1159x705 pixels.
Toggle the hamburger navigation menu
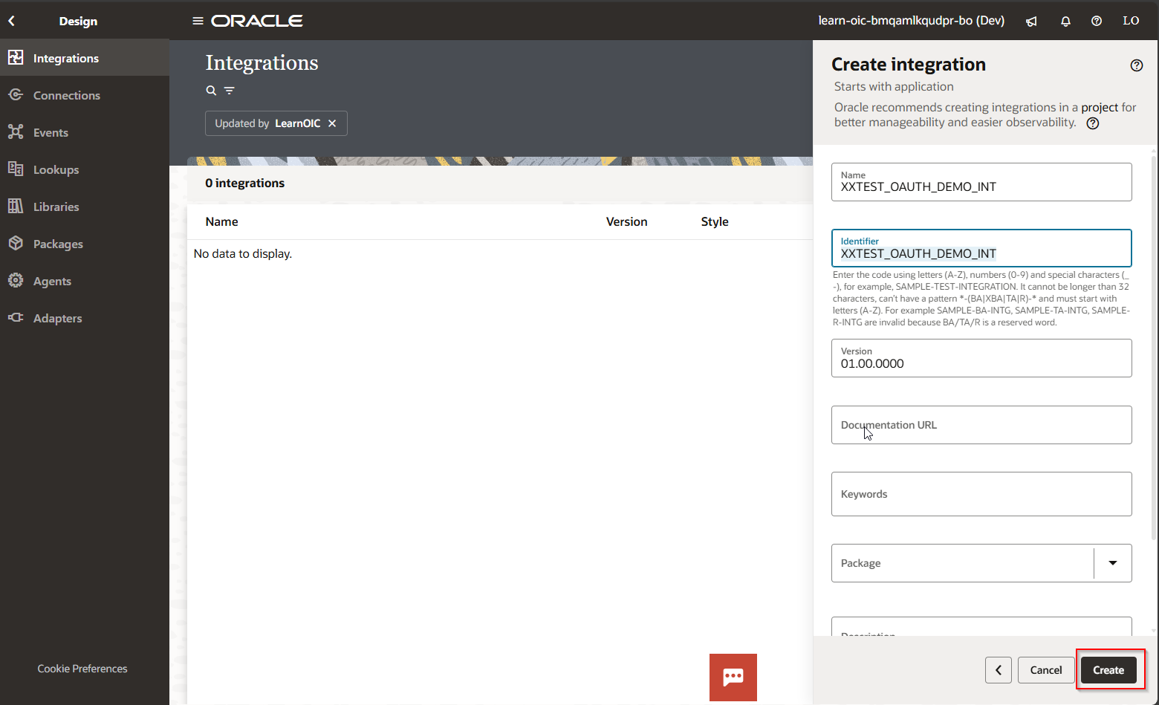[x=198, y=21]
